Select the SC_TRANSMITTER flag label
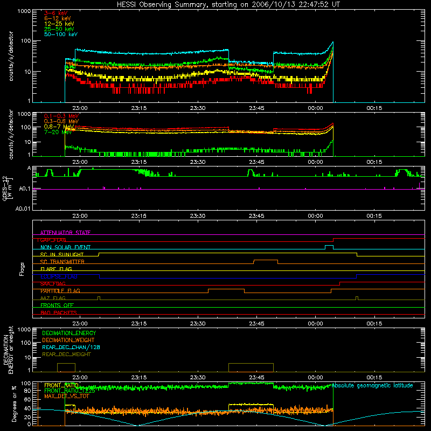 click(62, 261)
